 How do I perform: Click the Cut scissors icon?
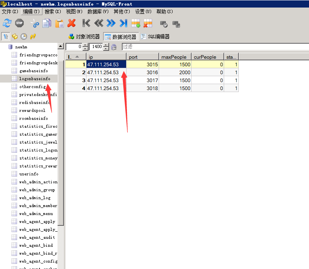(35, 23)
